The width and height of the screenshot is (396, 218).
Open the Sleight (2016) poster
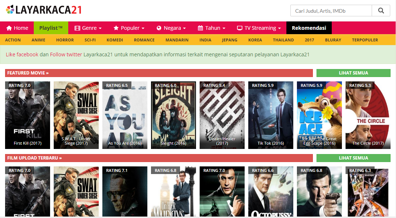point(173,115)
